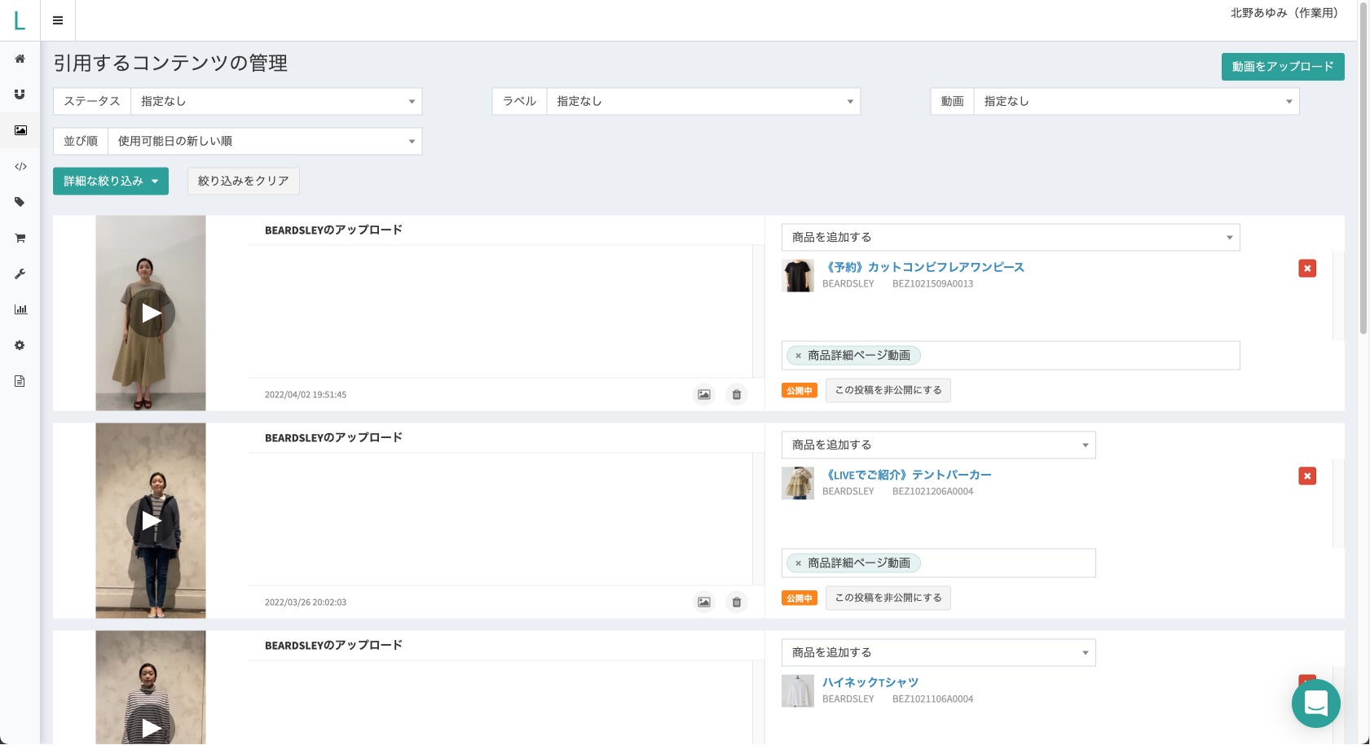This screenshot has width=1370, height=745.
Task: Click 動画をアップロード button
Action: [1282, 67]
